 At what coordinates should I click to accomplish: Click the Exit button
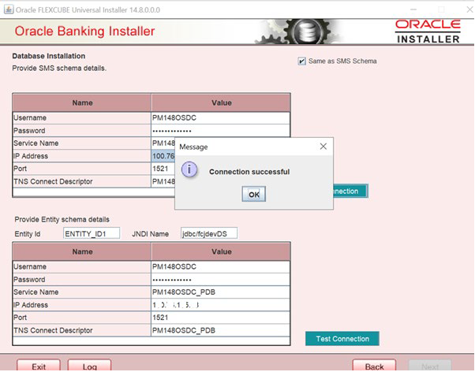39,366
